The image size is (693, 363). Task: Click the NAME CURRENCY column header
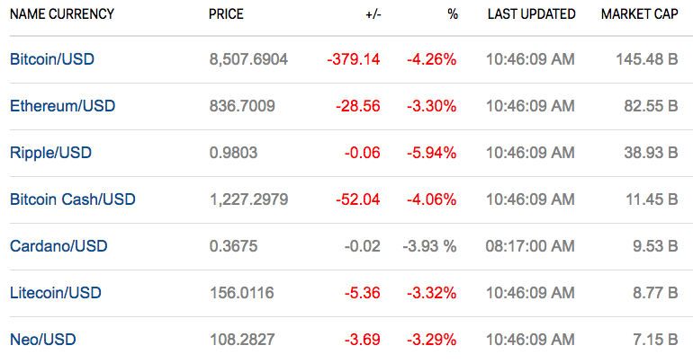click(x=62, y=14)
